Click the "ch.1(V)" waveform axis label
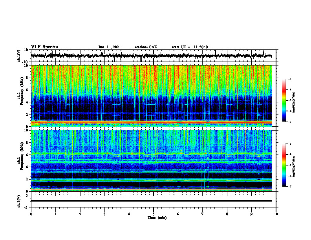The height and width of the screenshot is (240, 311). pyautogui.click(x=19, y=56)
